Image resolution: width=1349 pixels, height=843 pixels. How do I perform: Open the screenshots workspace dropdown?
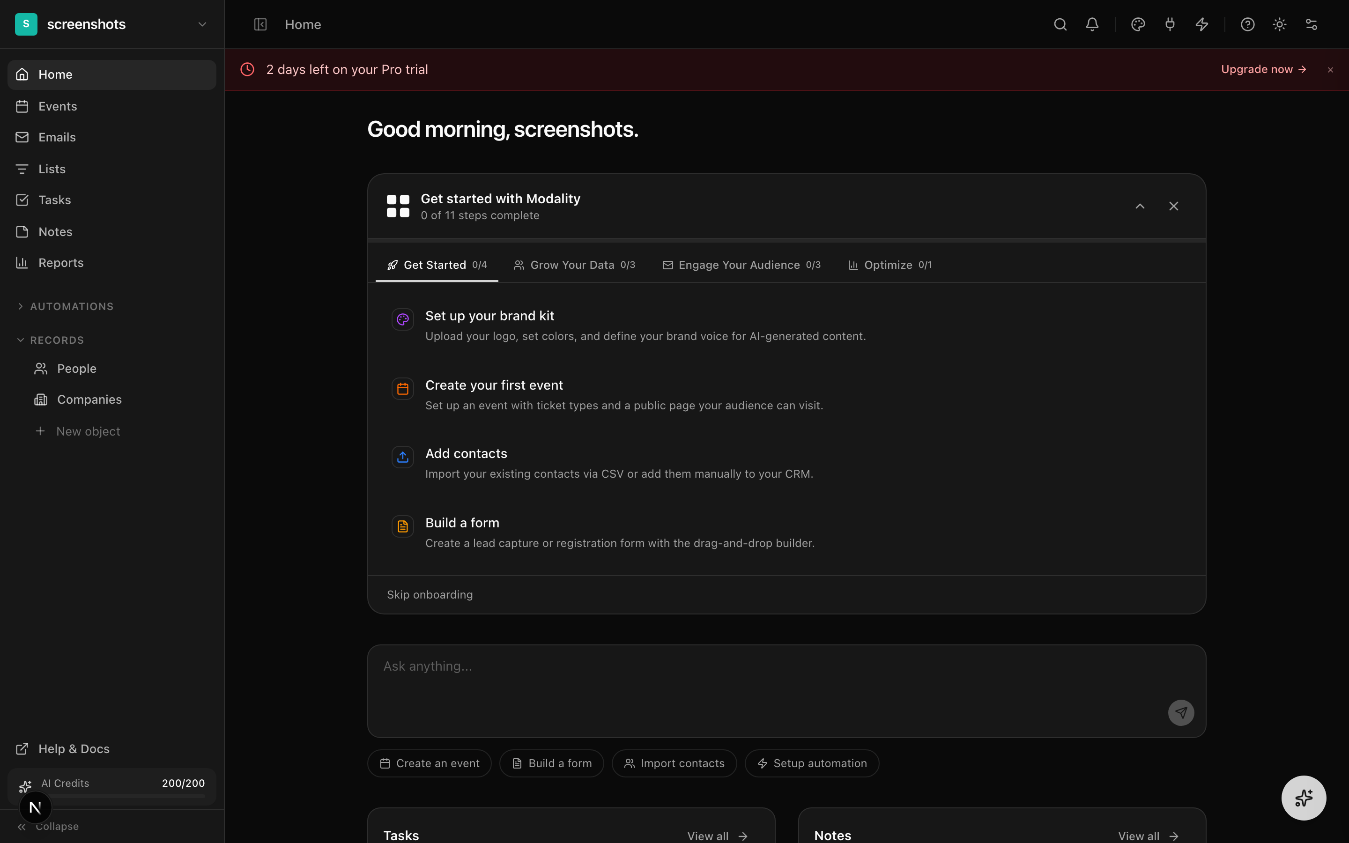click(x=111, y=24)
